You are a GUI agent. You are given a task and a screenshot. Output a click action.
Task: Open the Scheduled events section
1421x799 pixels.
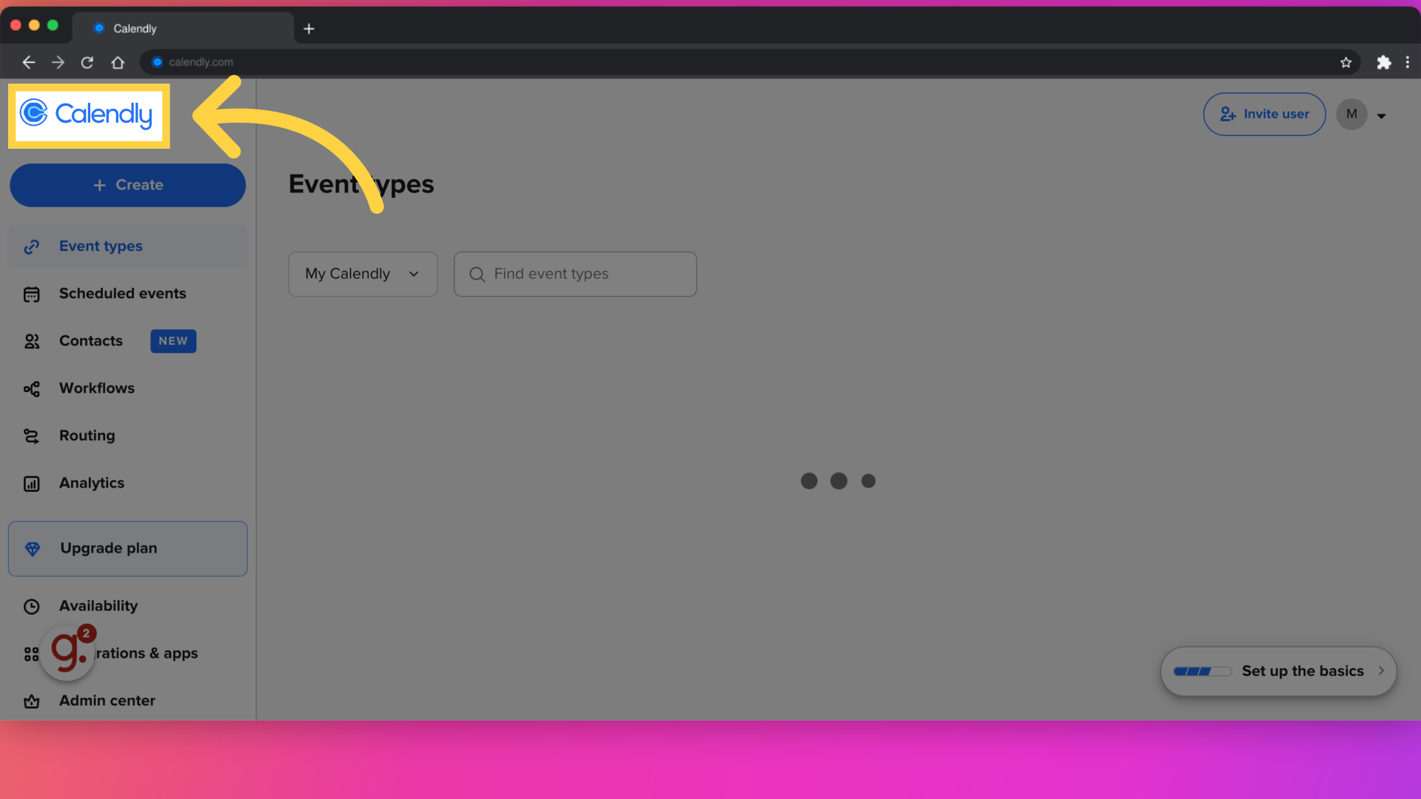pos(122,293)
